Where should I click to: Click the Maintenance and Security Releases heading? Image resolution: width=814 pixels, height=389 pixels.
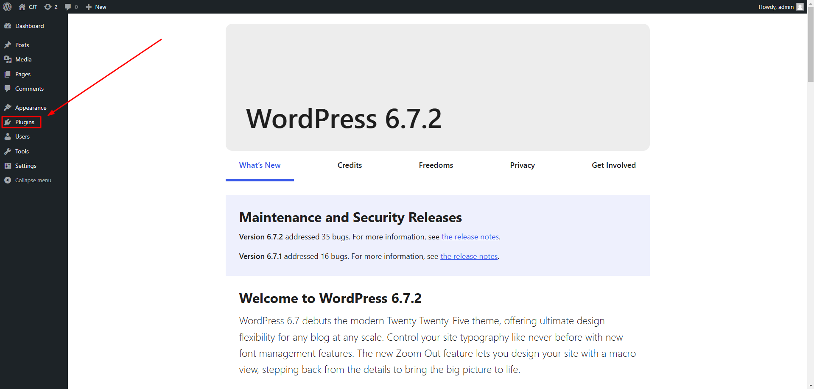pos(350,217)
